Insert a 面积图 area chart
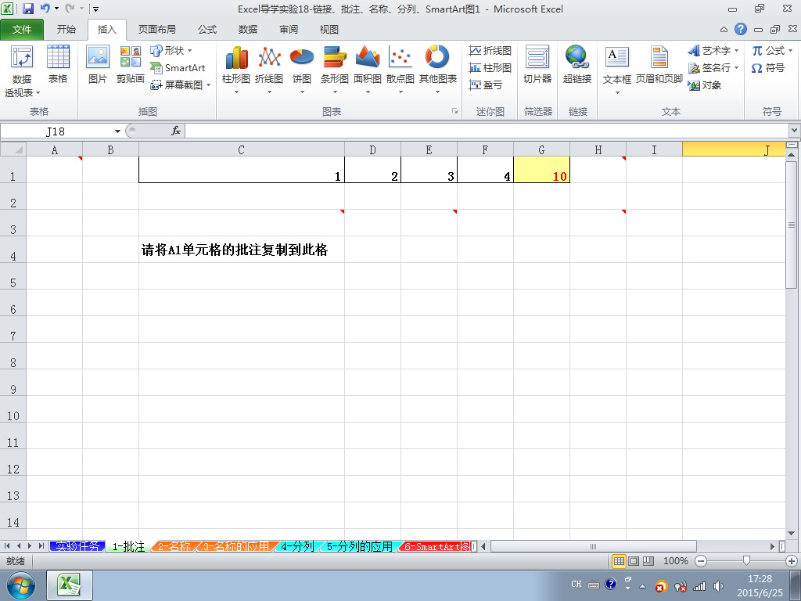Viewport: 801px width, 601px height. click(x=368, y=70)
